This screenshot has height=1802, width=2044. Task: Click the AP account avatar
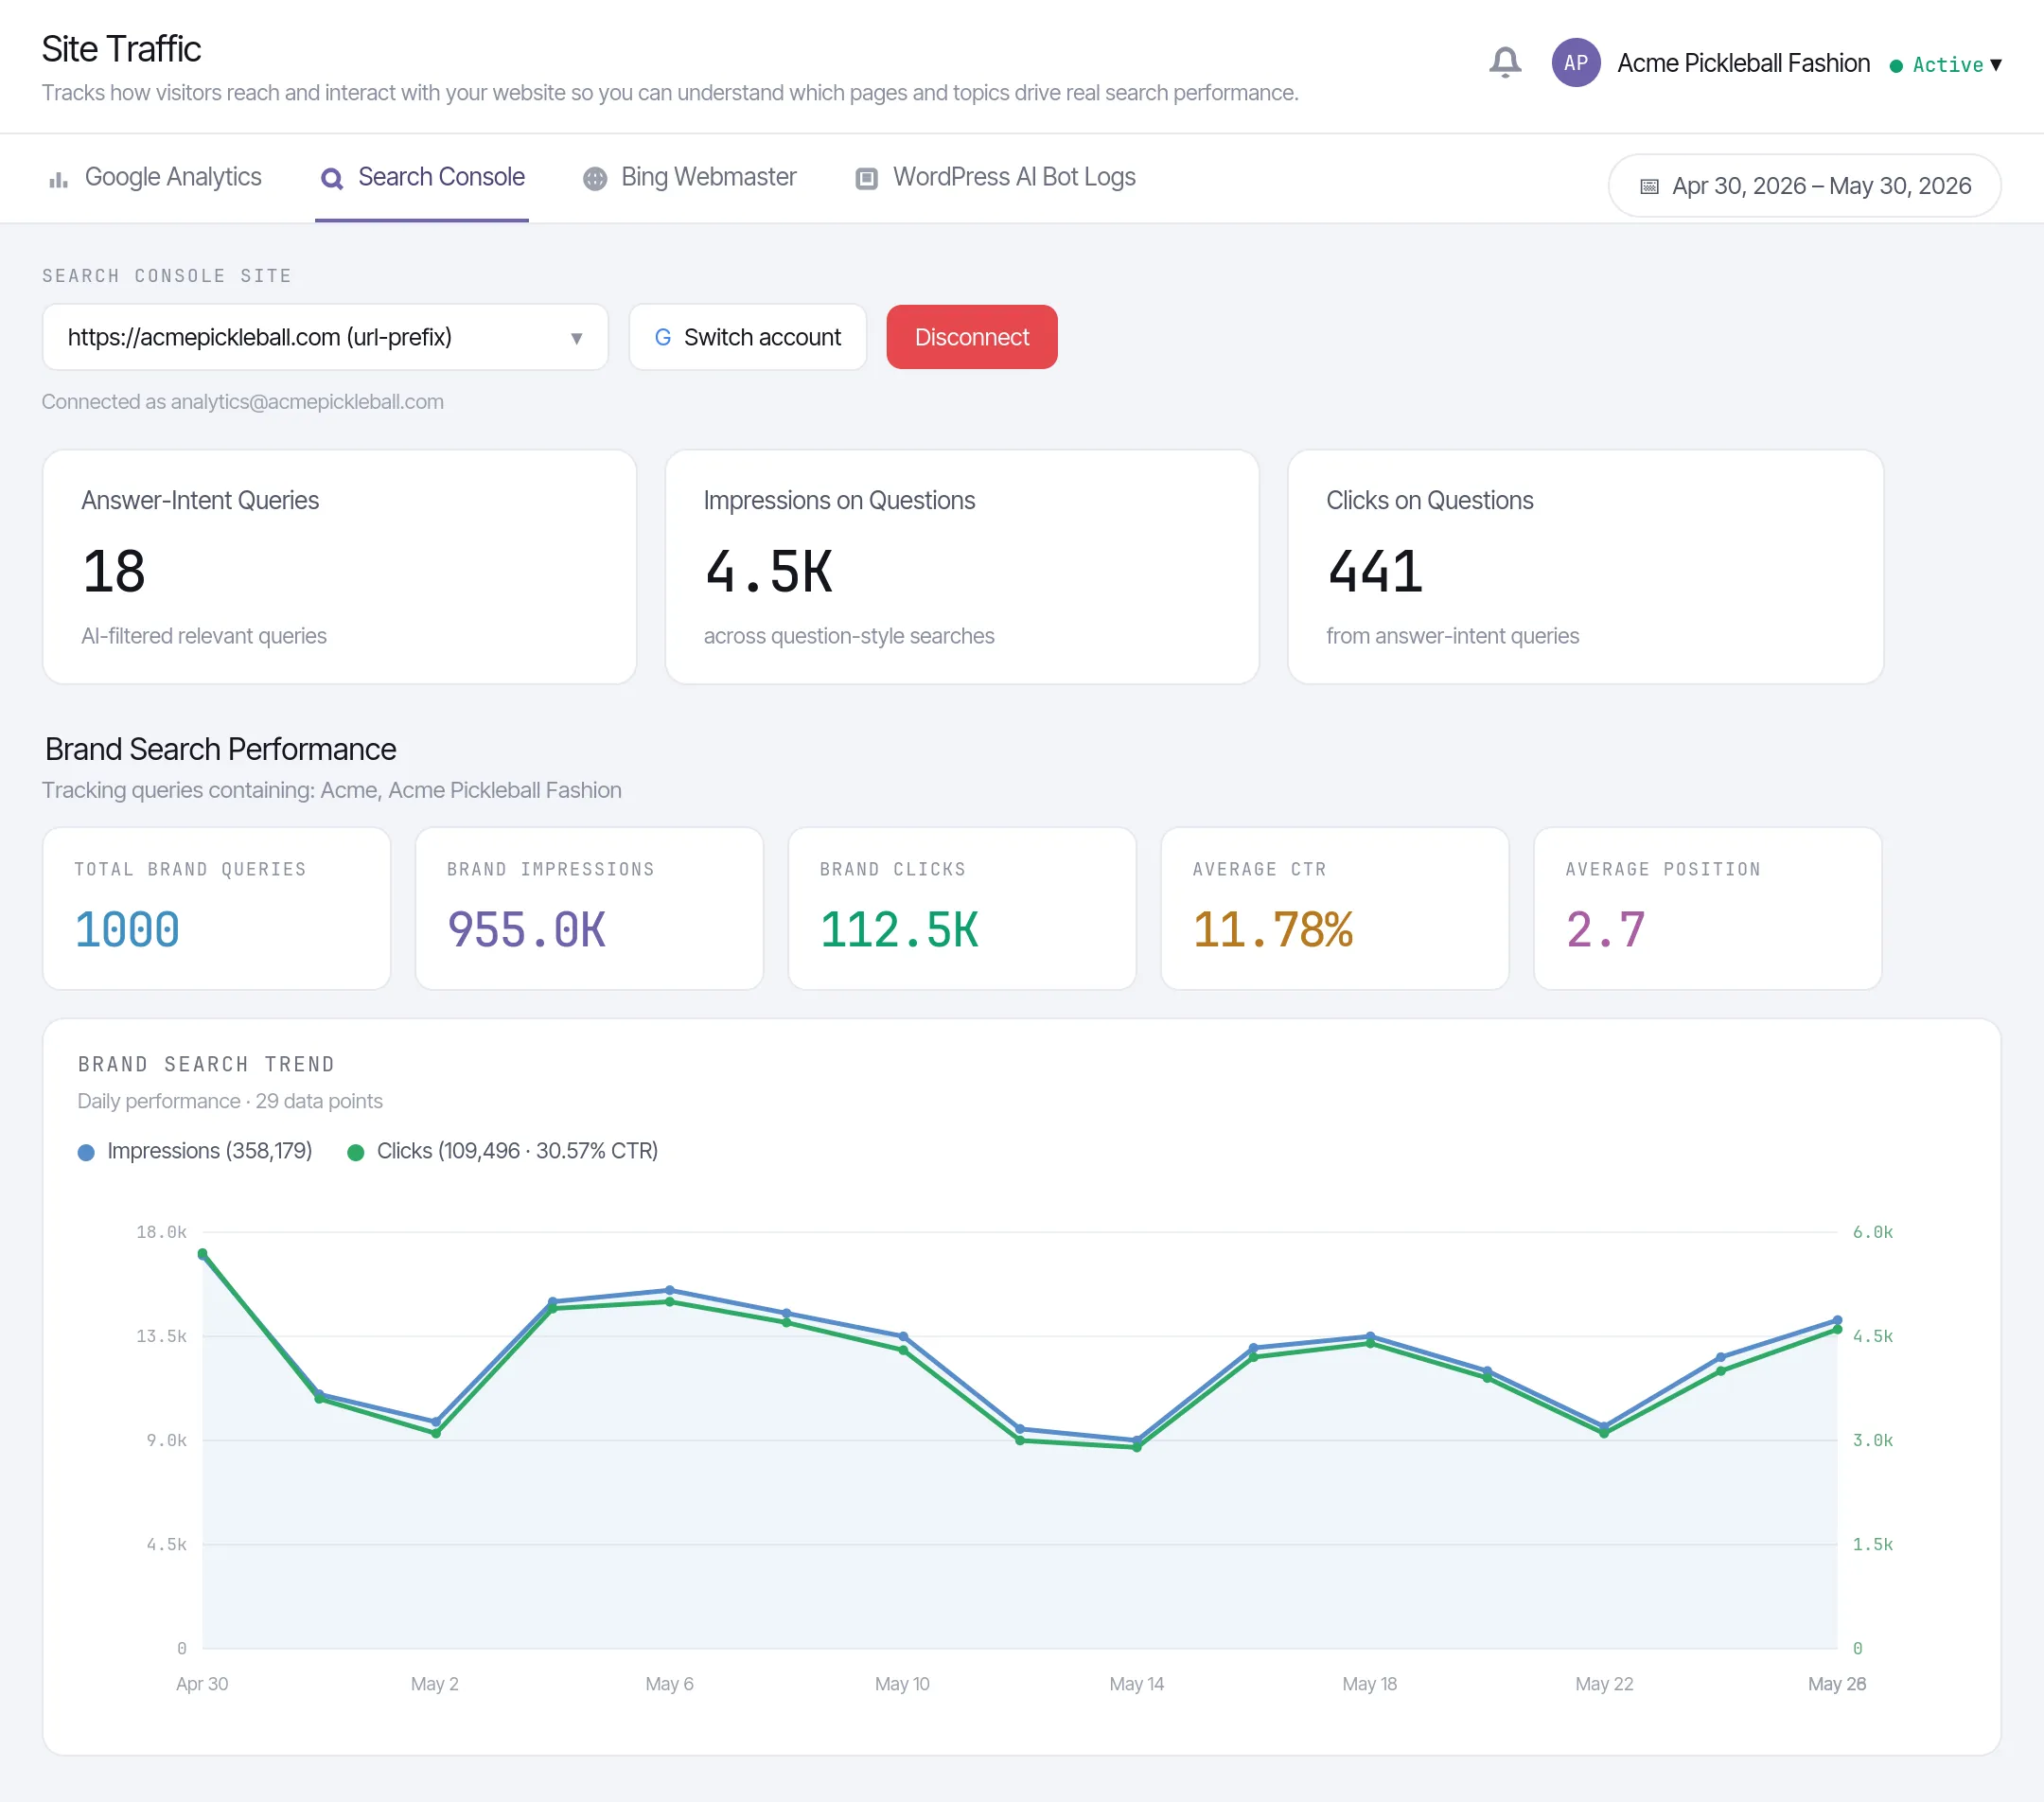pos(1575,63)
